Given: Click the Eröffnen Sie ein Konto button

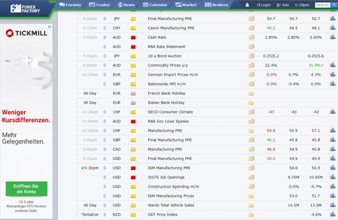Looking at the screenshot, I should (26, 189).
